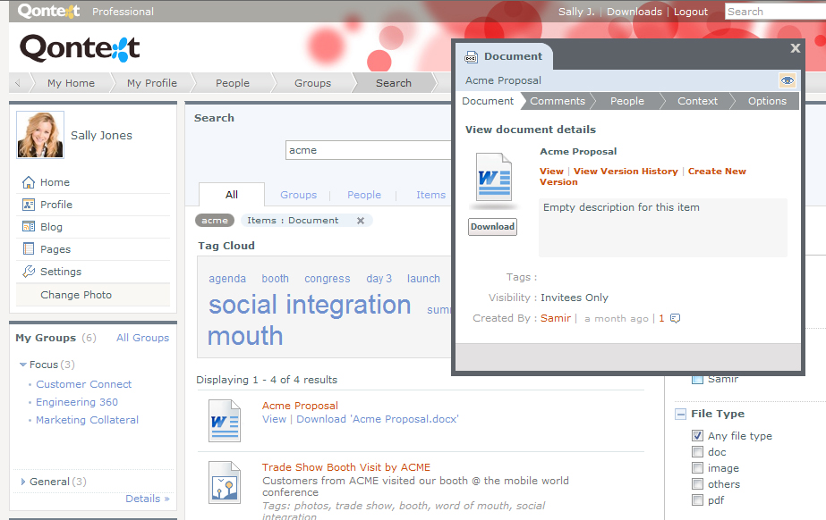Image resolution: width=826 pixels, height=520 pixels.
Task: Go to My Profile navigation tab
Action: (x=152, y=83)
